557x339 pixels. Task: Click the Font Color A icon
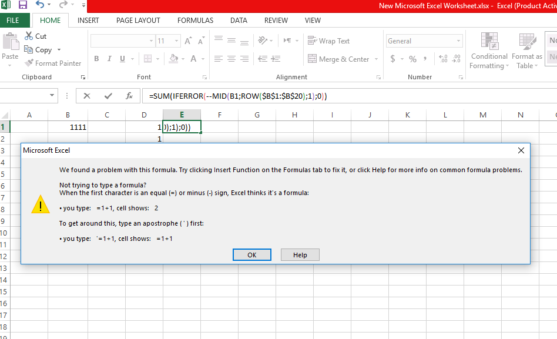194,59
